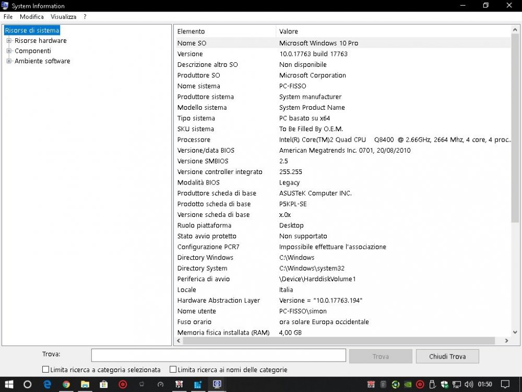The image size is (522, 392).
Task: Select the value PC-FISSO in Nome sistema
Action: coord(293,86)
